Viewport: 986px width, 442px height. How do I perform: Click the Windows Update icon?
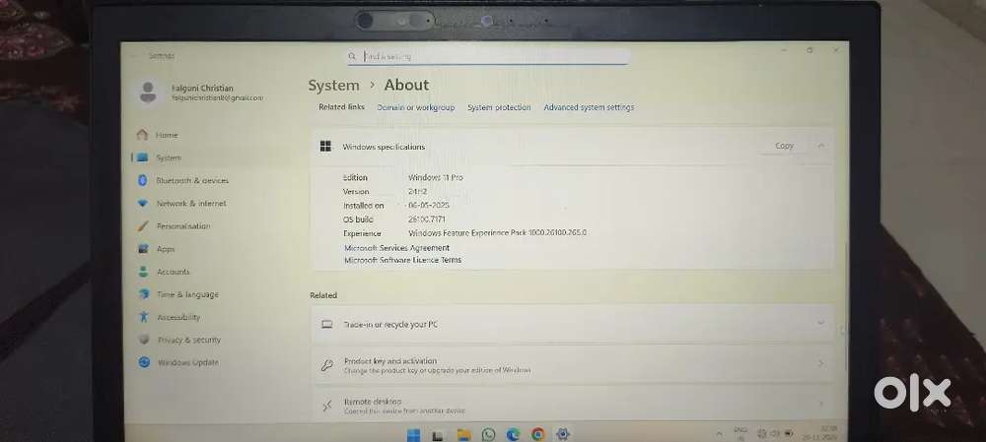[143, 362]
